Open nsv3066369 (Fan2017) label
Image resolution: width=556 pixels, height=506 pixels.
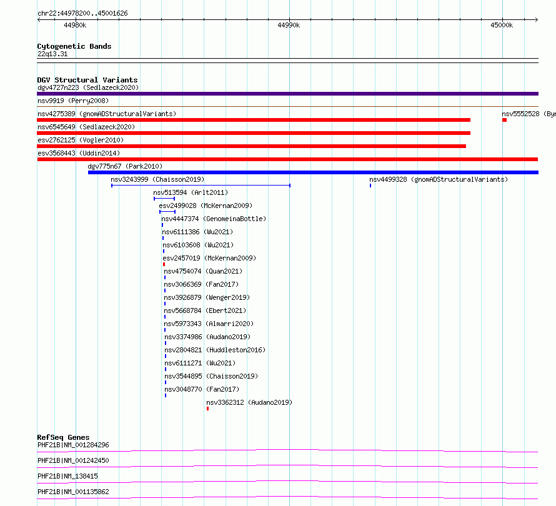201,284
